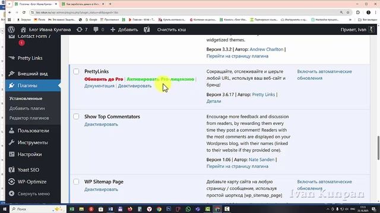Open Nate Sanden author link
380x213 pixels.
(261, 160)
